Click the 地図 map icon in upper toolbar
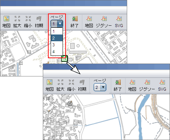 click(6, 19)
